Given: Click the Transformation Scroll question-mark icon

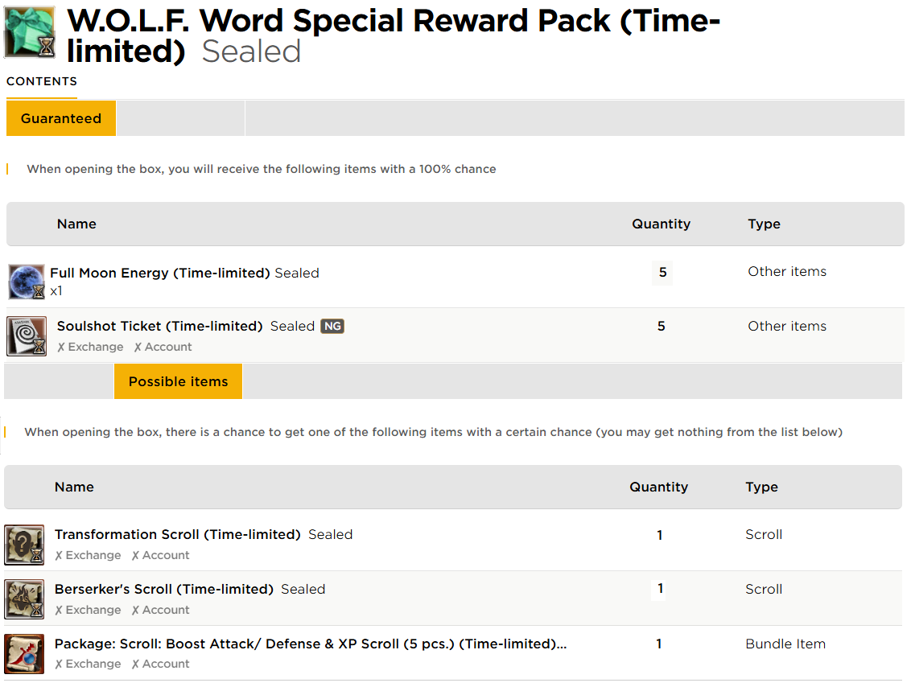Looking at the screenshot, I should click(24, 545).
